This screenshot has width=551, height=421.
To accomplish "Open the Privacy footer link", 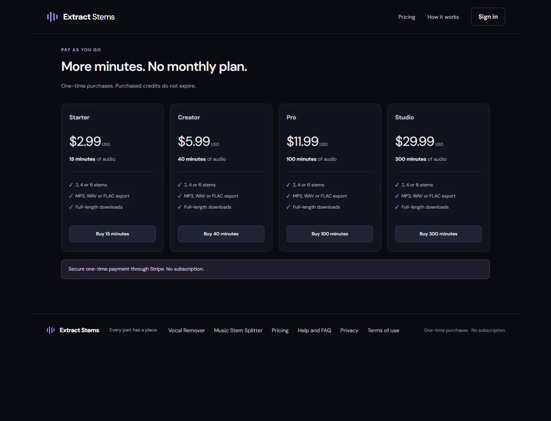I will click(349, 330).
